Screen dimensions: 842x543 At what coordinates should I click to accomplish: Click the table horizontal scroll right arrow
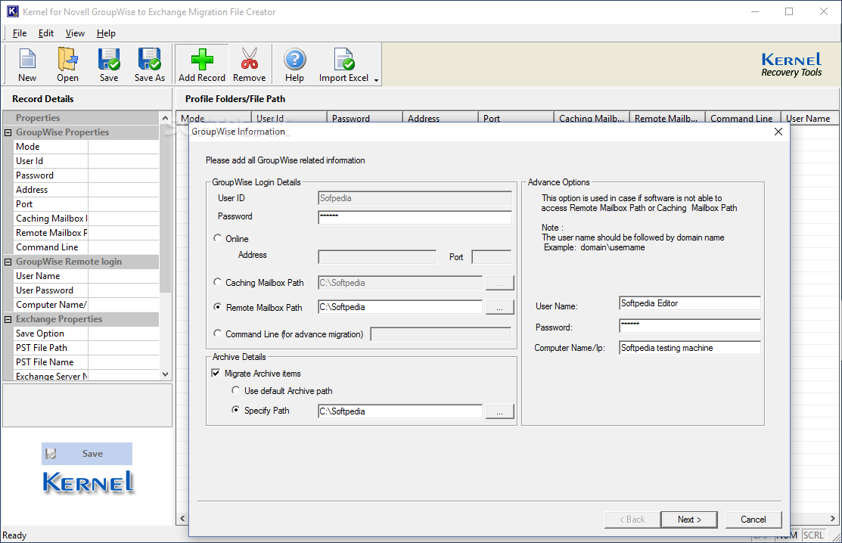[x=833, y=518]
